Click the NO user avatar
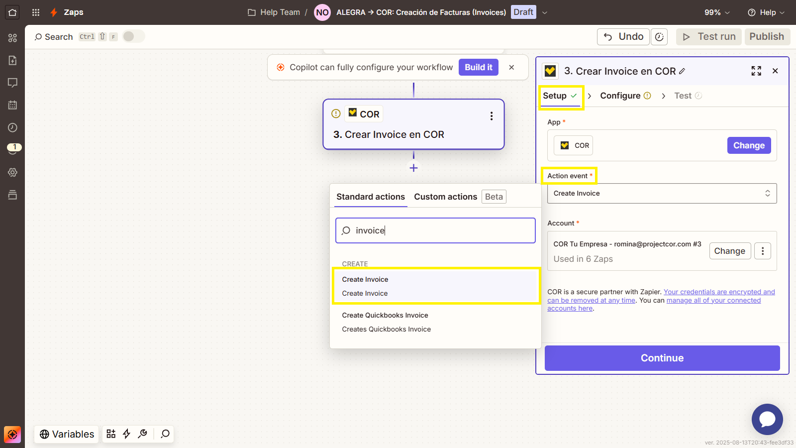This screenshot has width=796, height=448. [x=322, y=12]
